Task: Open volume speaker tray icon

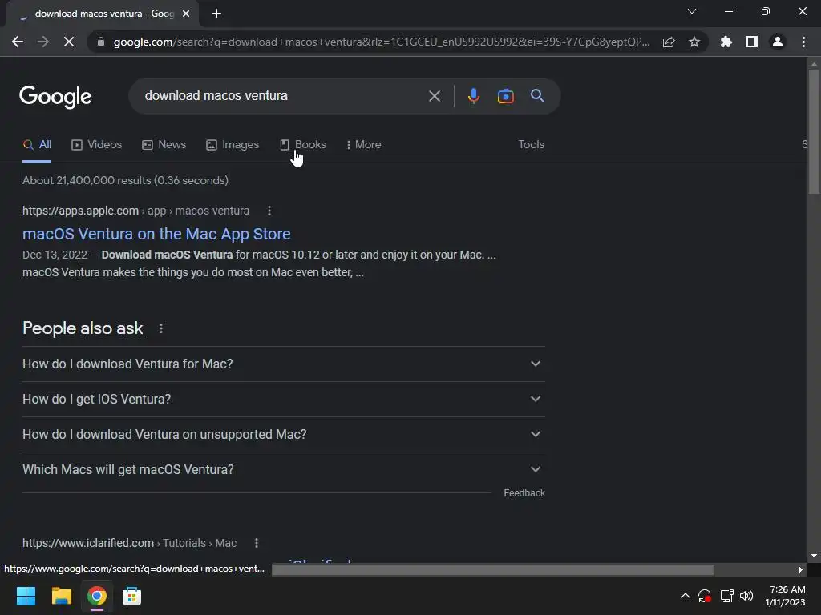Action: 746,596
